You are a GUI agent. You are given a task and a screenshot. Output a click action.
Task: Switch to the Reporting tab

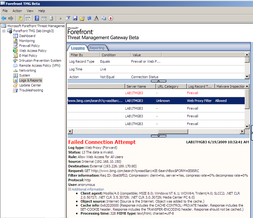(97, 48)
